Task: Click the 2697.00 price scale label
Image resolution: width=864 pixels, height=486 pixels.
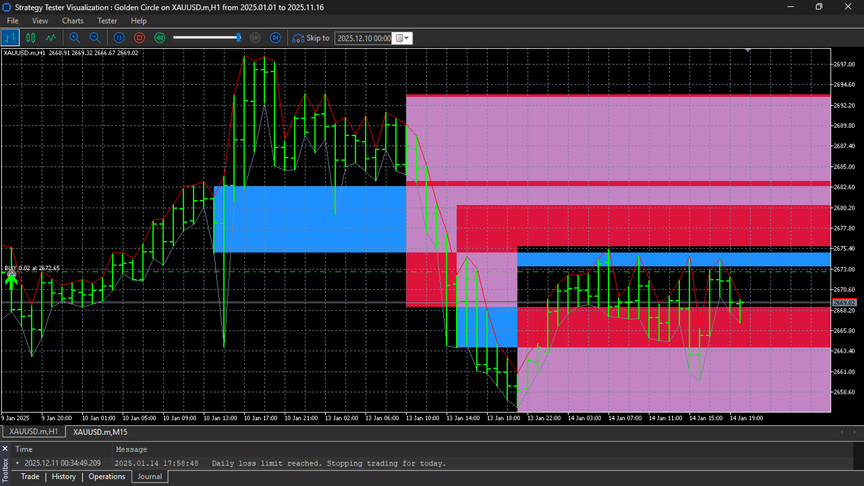Action: (x=844, y=65)
